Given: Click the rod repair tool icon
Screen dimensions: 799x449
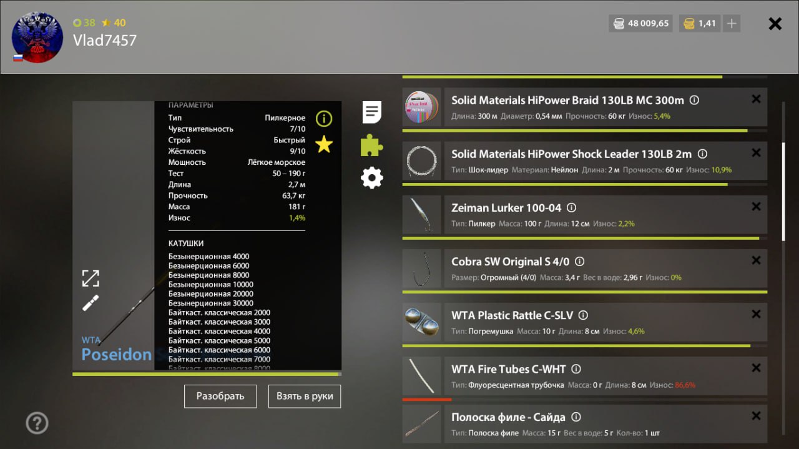Looking at the screenshot, I should pos(91,303).
